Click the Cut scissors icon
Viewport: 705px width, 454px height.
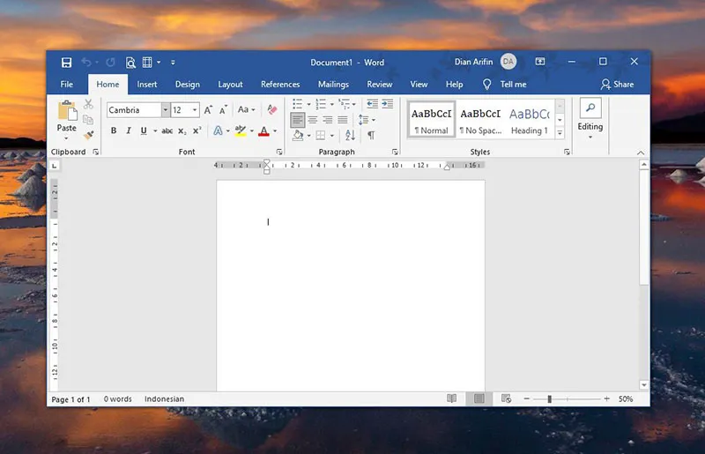[x=88, y=105]
